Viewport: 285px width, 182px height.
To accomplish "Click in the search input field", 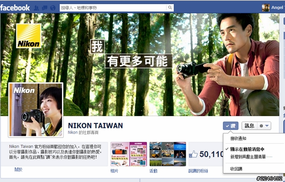I will pos(113,8).
